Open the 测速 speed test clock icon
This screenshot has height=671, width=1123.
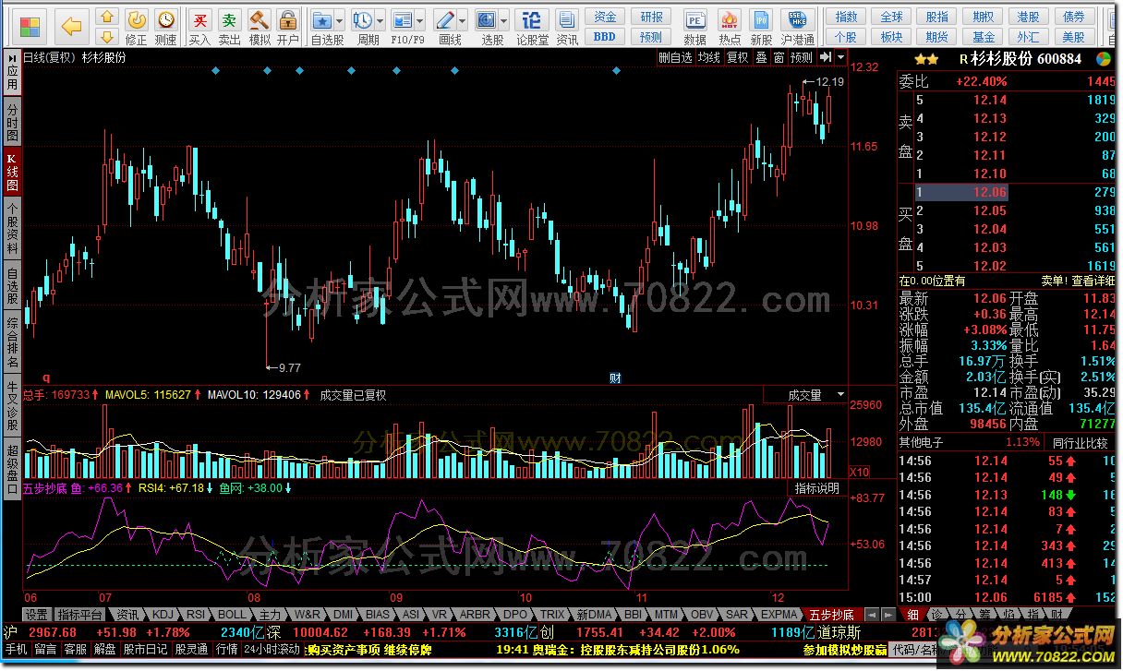(165, 27)
